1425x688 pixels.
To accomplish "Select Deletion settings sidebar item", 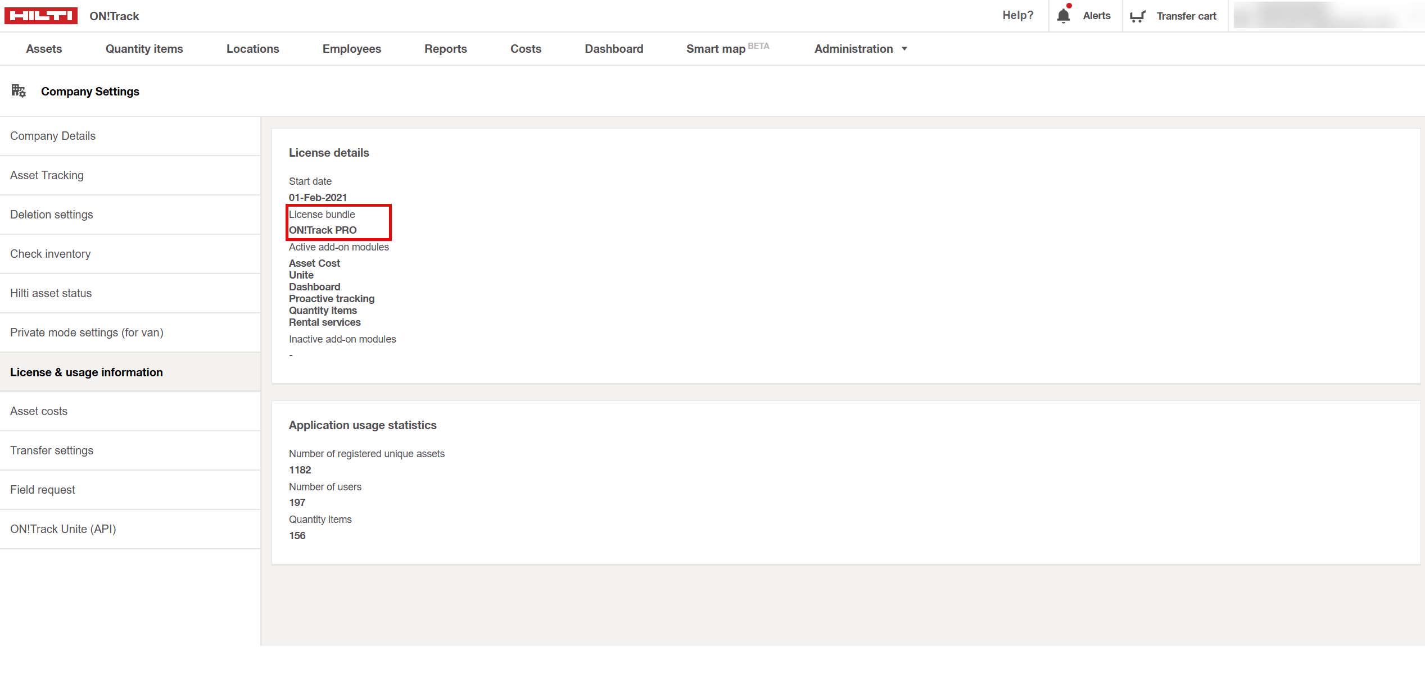I will click(51, 215).
